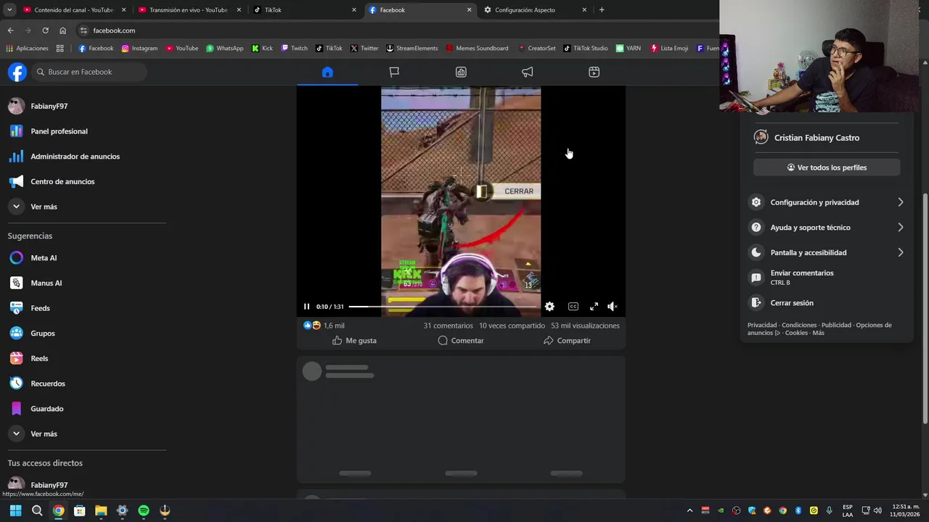This screenshot has width=929, height=522.
Task: Open the 10 veces compartido link
Action: click(x=512, y=326)
